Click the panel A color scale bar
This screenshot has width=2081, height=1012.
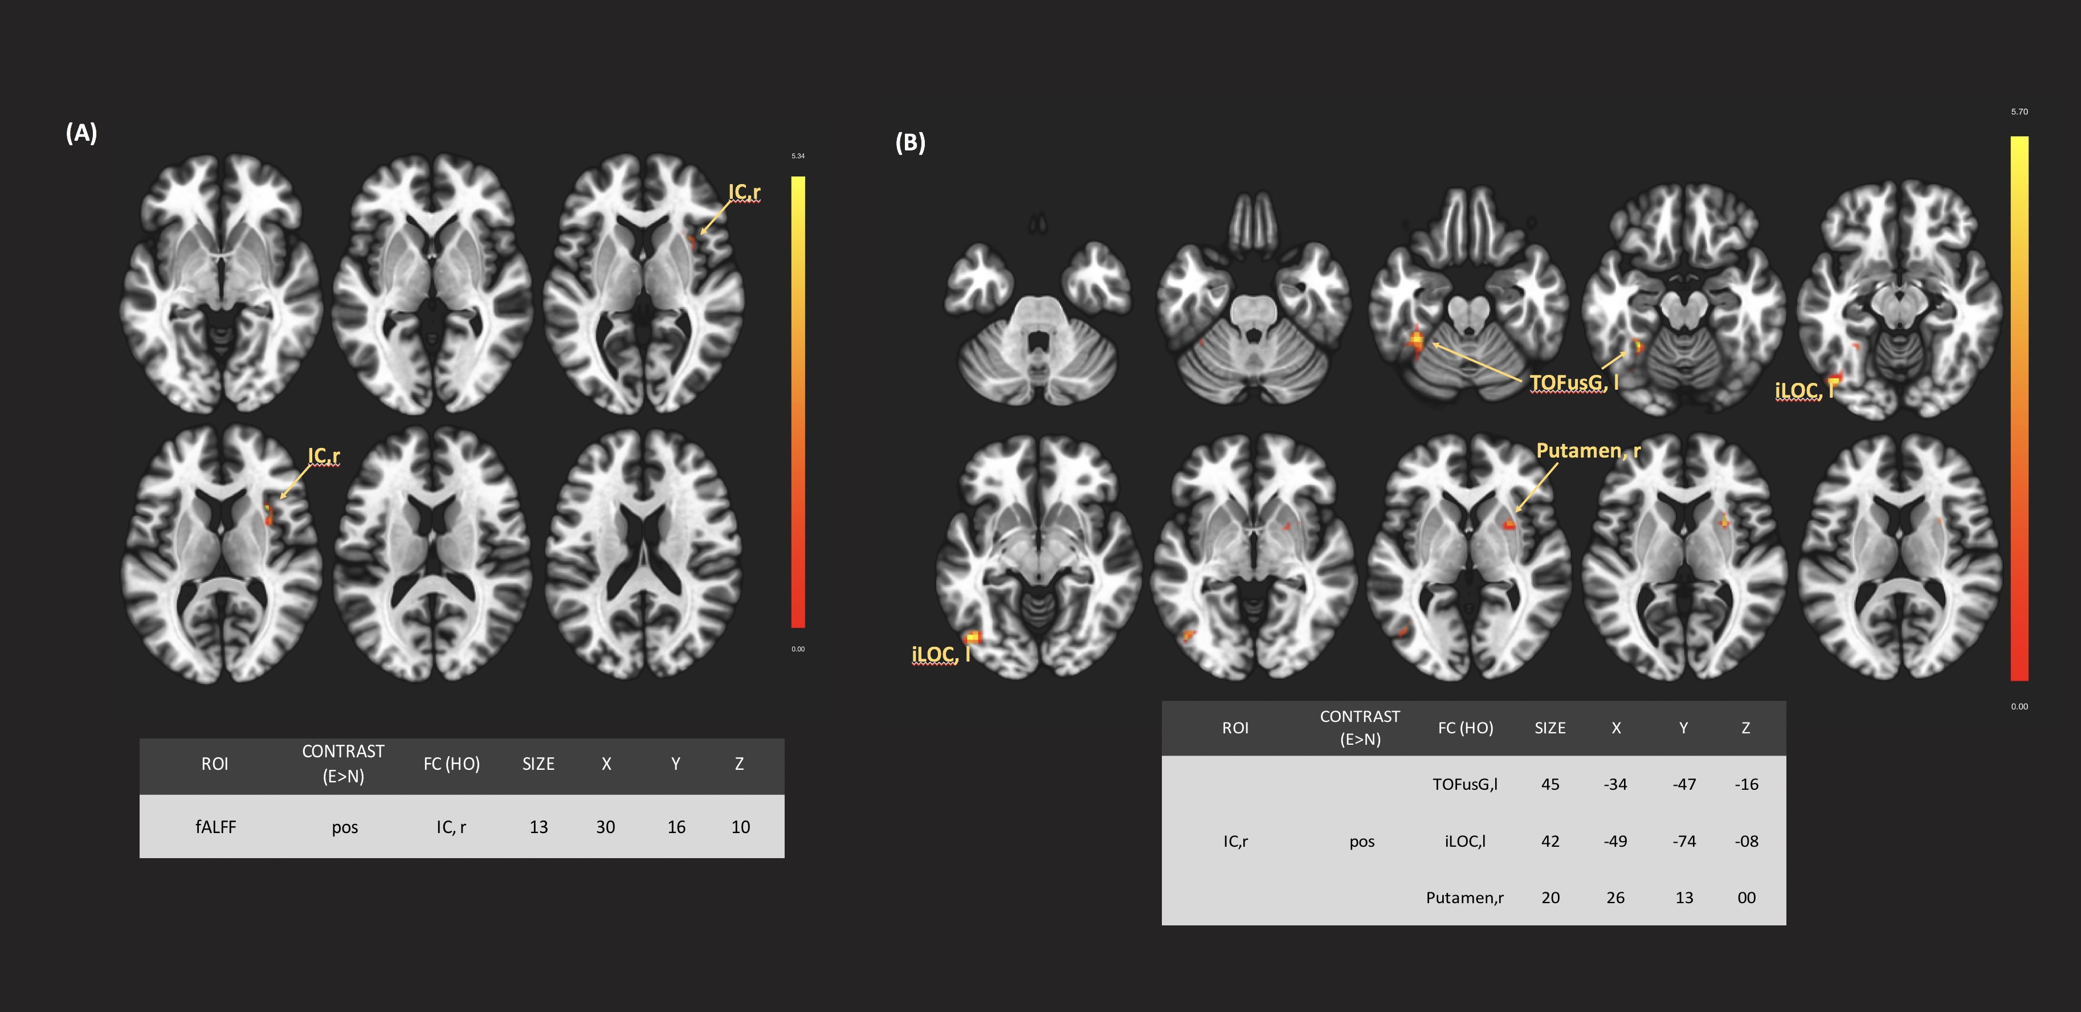coord(797,401)
